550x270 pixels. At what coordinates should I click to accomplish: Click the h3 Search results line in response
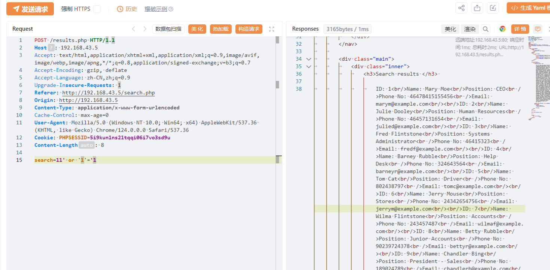pyautogui.click(x=401, y=74)
